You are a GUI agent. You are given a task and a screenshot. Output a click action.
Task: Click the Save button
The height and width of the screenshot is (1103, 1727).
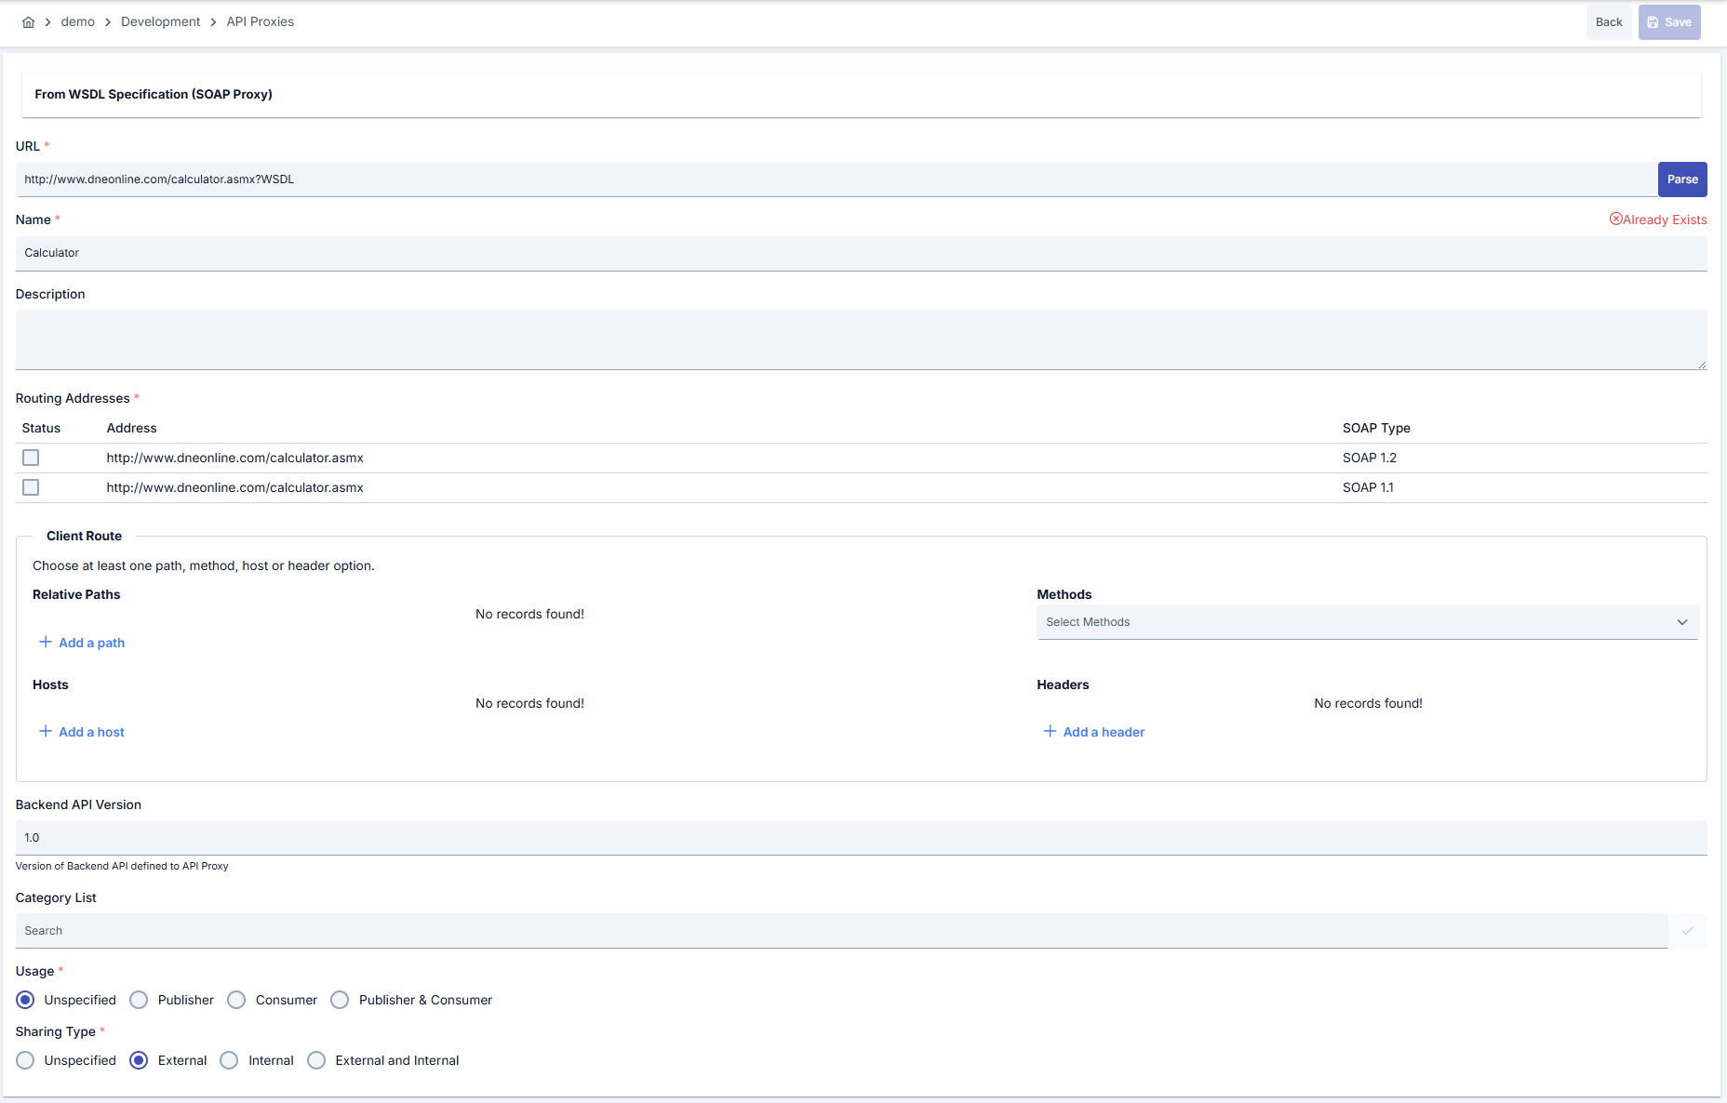coord(1669,22)
